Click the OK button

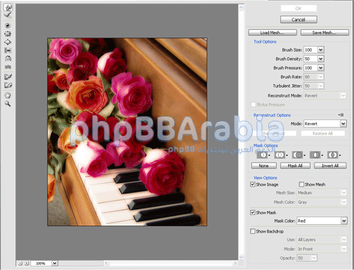point(299,8)
